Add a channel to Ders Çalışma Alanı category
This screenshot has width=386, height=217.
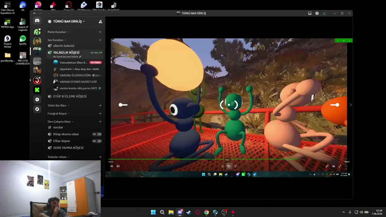(x=100, y=122)
